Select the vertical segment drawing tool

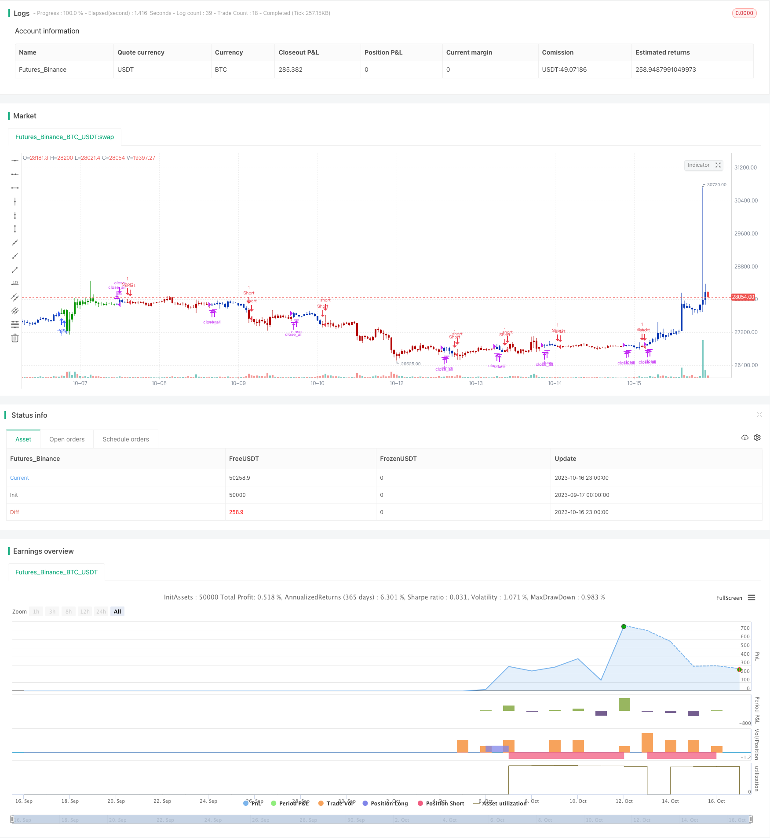pyautogui.click(x=15, y=229)
